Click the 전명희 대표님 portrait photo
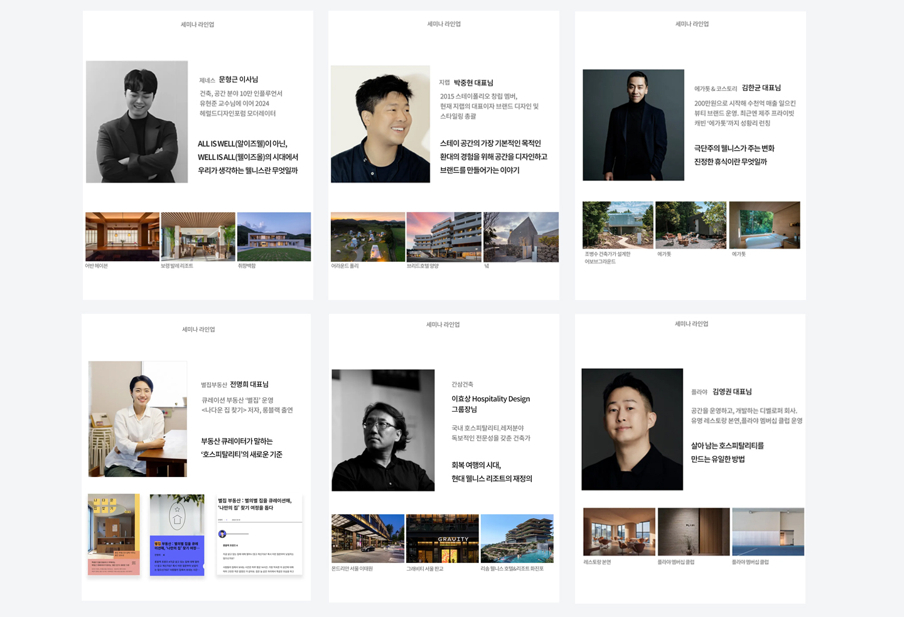904x617 pixels. [137, 419]
